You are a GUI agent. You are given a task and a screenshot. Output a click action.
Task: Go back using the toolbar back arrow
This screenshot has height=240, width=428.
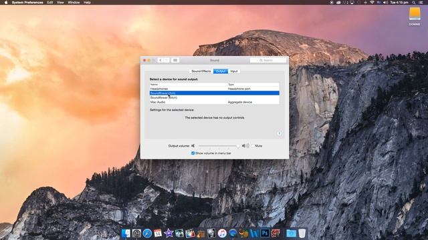click(x=160, y=60)
